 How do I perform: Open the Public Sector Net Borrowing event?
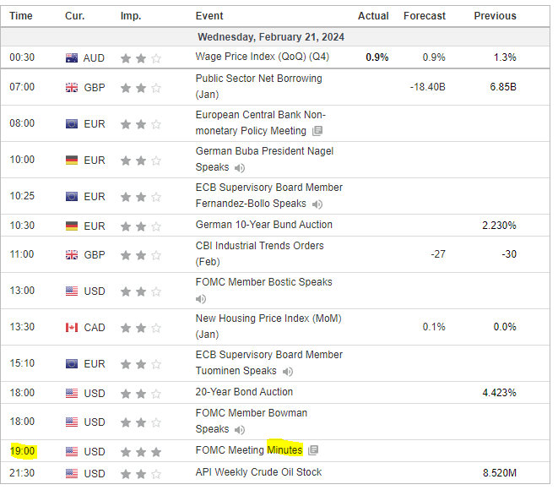click(258, 79)
